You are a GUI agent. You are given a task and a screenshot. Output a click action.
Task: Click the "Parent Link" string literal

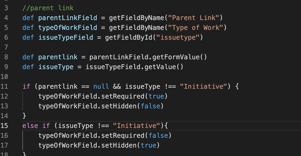coord(193,18)
